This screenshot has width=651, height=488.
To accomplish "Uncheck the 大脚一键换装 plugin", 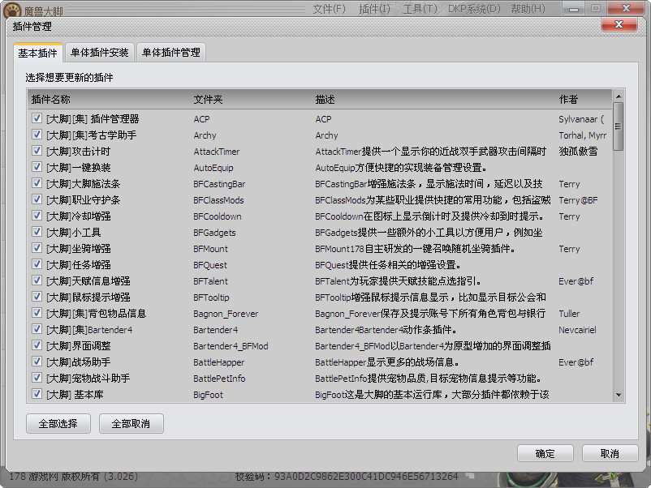I will [x=37, y=167].
